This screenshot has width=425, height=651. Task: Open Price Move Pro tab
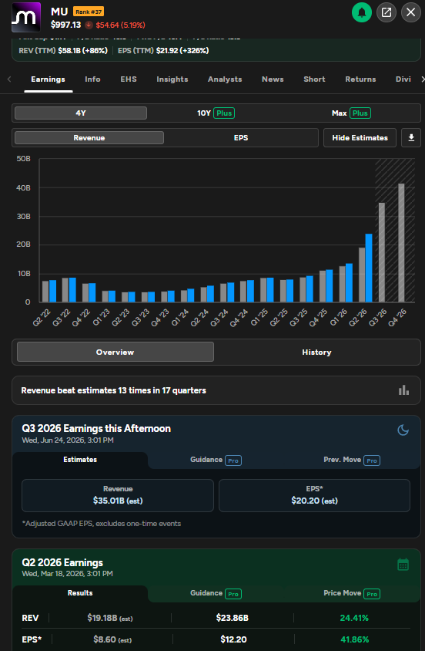[x=352, y=593]
